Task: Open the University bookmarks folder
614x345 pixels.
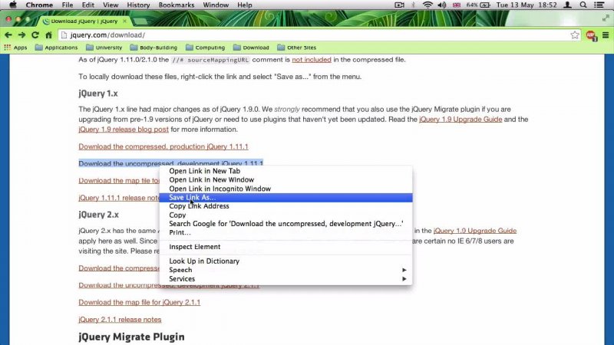Action: 103,48
